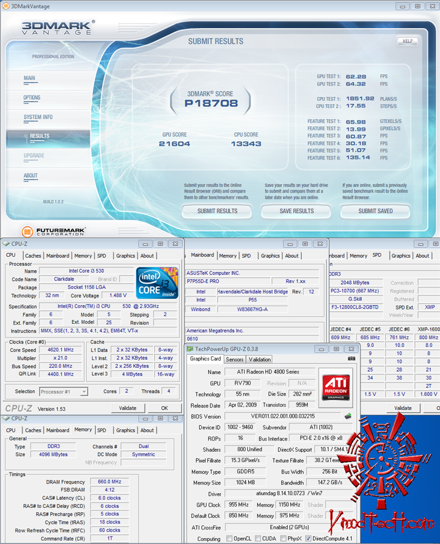440x544 pixels.
Task: Toggle the CUDA checkbox in GPU-Z
Action: pyautogui.click(x=258, y=538)
